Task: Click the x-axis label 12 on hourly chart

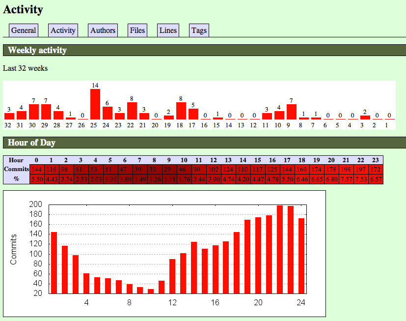Action: [x=172, y=303]
